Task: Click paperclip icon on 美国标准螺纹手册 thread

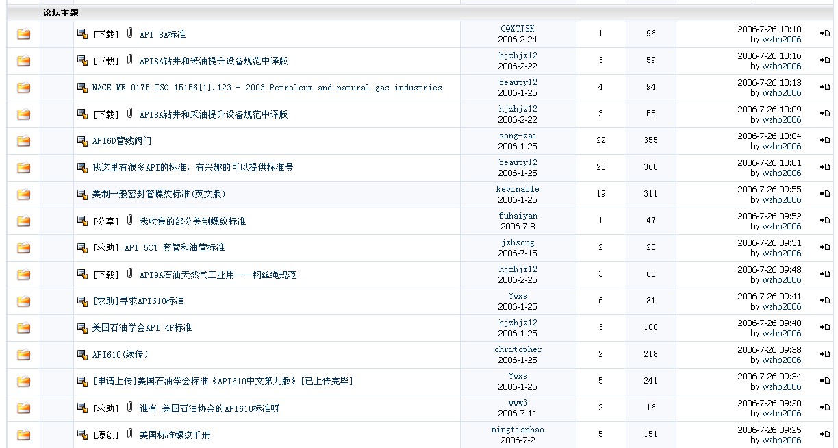Action: (x=129, y=434)
